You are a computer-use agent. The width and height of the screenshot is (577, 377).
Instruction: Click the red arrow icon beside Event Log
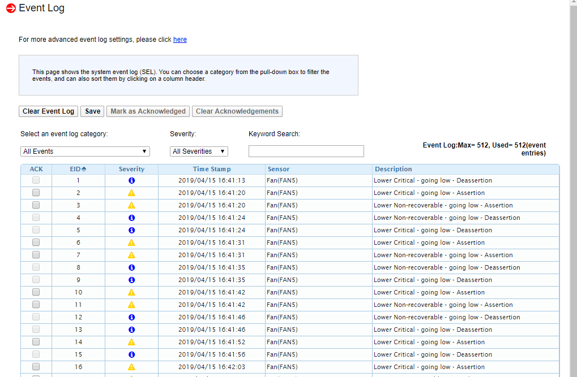[x=11, y=8]
